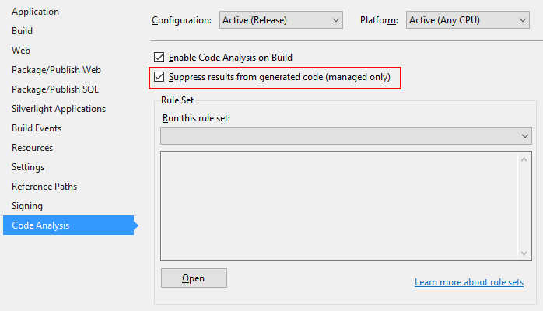Image resolution: width=543 pixels, height=311 pixels.
Task: Click the Open rule set button
Action: 194,278
